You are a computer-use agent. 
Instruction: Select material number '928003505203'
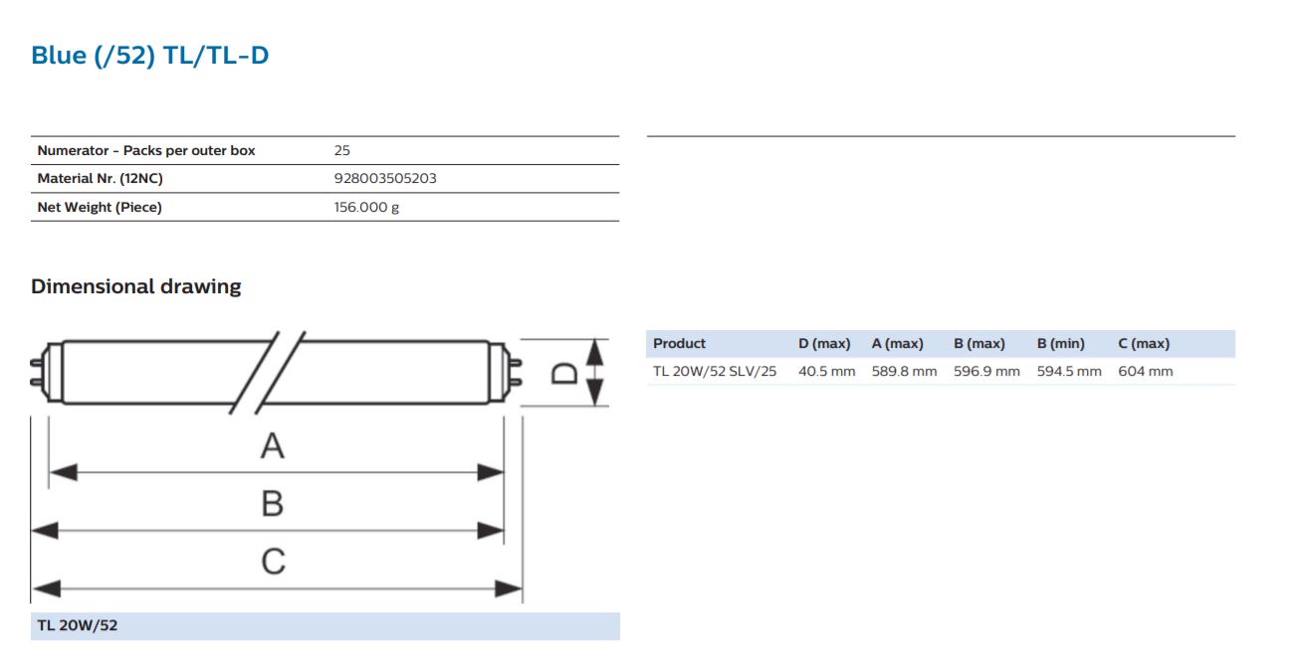pos(385,179)
